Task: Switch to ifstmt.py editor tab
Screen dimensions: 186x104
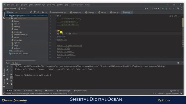Action: 90,12
